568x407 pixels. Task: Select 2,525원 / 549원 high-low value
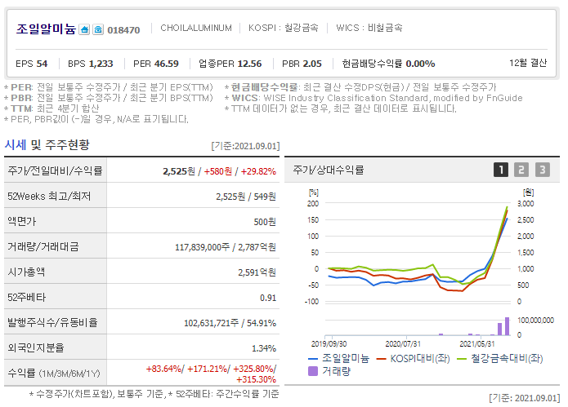click(246, 197)
